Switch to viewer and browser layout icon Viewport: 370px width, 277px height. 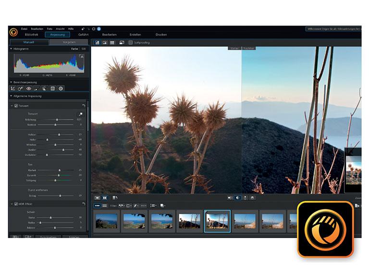tap(97, 42)
